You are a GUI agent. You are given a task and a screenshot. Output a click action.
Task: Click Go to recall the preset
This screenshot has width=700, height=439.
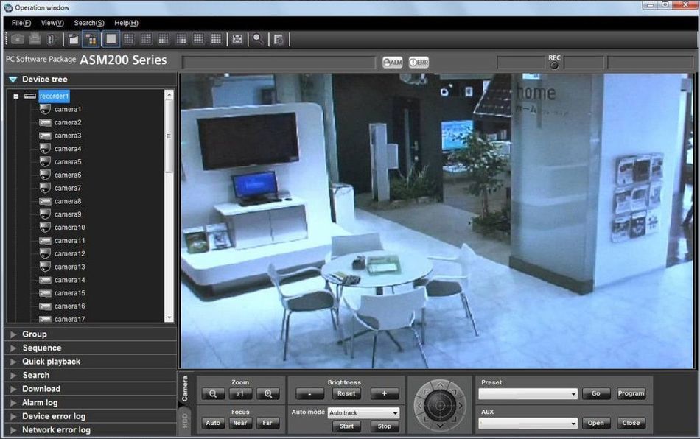click(595, 393)
